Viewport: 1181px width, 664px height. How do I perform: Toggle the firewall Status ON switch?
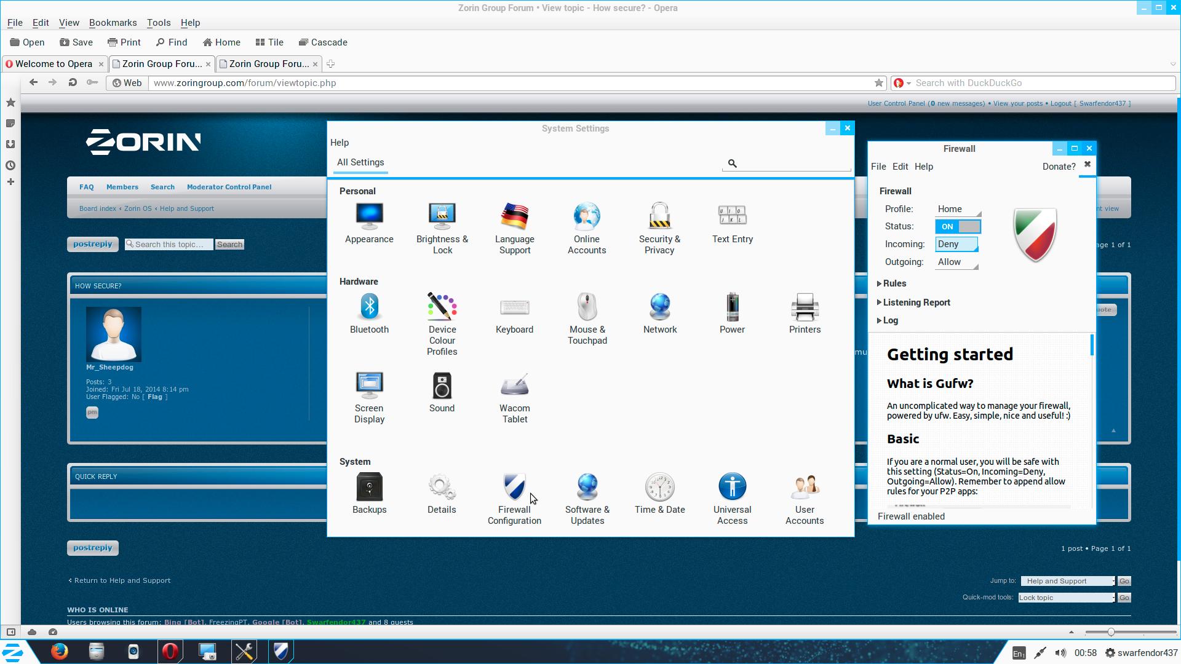(958, 226)
